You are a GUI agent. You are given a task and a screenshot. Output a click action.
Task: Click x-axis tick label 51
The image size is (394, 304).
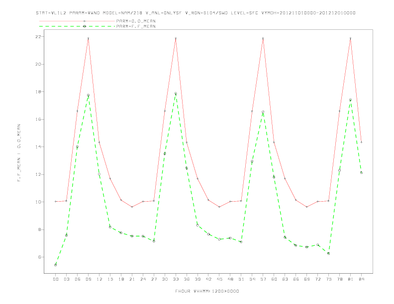(241, 279)
